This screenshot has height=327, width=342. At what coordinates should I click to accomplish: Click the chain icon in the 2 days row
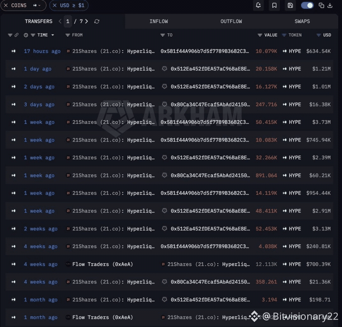click(14, 87)
